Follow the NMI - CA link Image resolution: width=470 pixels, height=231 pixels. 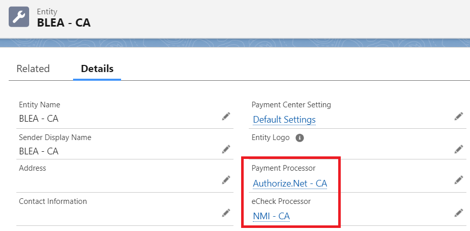tap(271, 216)
